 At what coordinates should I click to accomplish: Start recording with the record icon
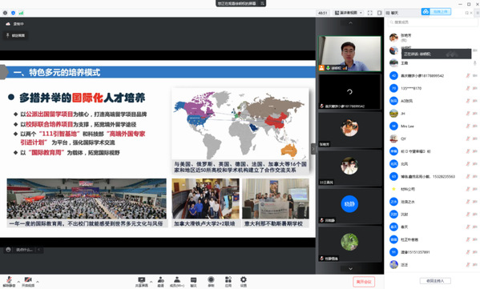[211, 282]
